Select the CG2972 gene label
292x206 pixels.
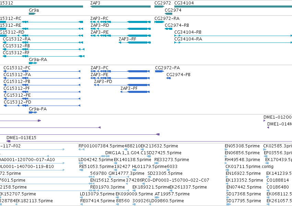point(163,3)
